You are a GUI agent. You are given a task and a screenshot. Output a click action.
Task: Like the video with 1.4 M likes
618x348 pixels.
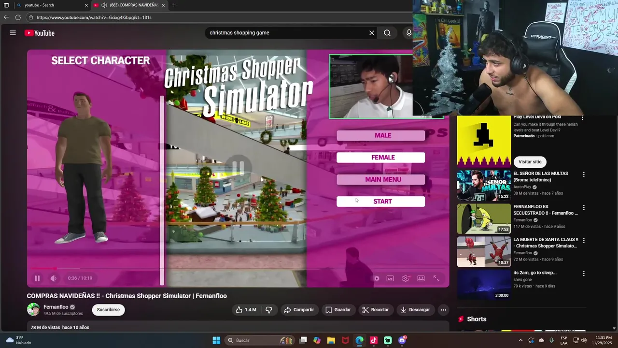pyautogui.click(x=246, y=310)
